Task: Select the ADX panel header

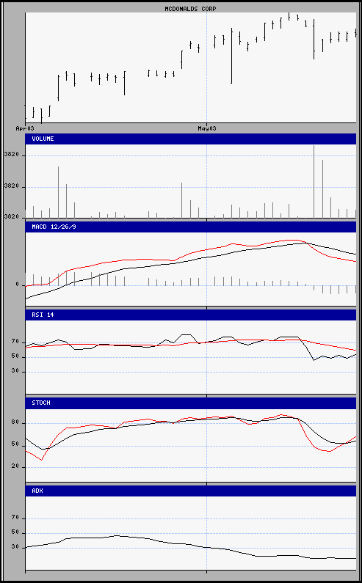Action: pyautogui.click(x=191, y=491)
